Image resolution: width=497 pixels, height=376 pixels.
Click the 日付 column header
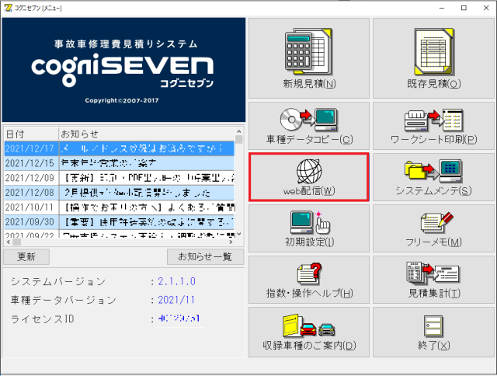pos(30,134)
